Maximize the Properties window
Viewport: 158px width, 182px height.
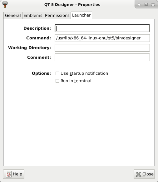pos(146,5)
